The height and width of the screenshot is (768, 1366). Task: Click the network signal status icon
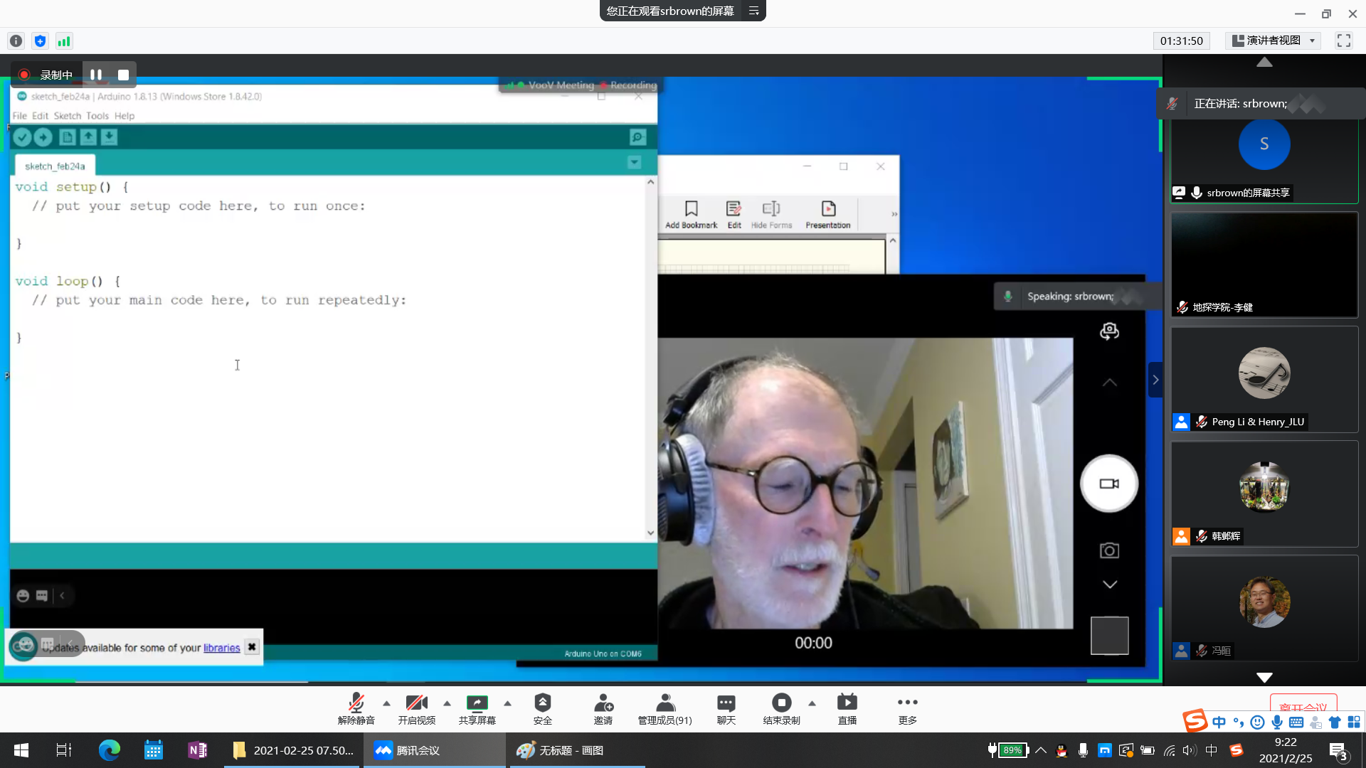point(64,41)
